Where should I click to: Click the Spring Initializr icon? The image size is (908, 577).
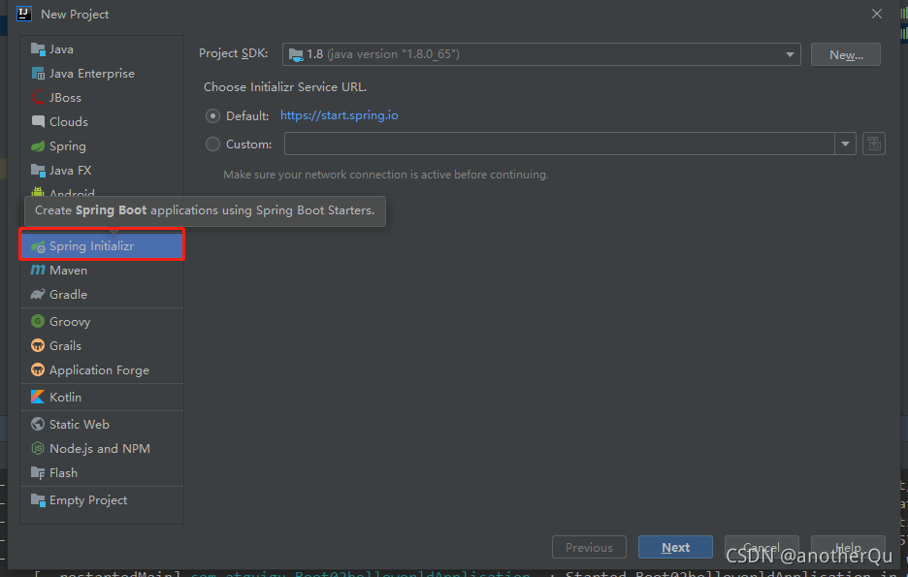[x=38, y=246]
